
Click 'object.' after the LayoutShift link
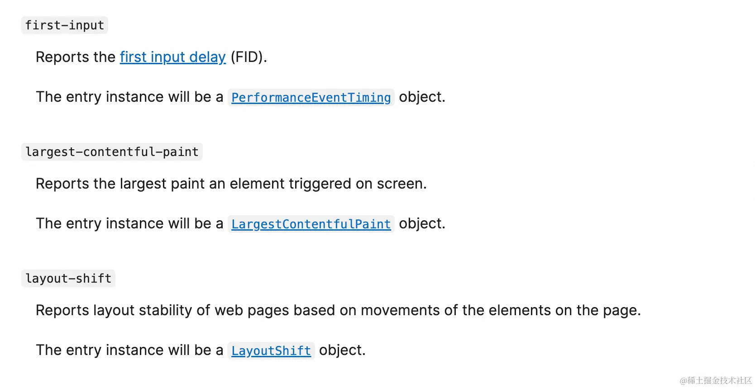tap(342, 350)
